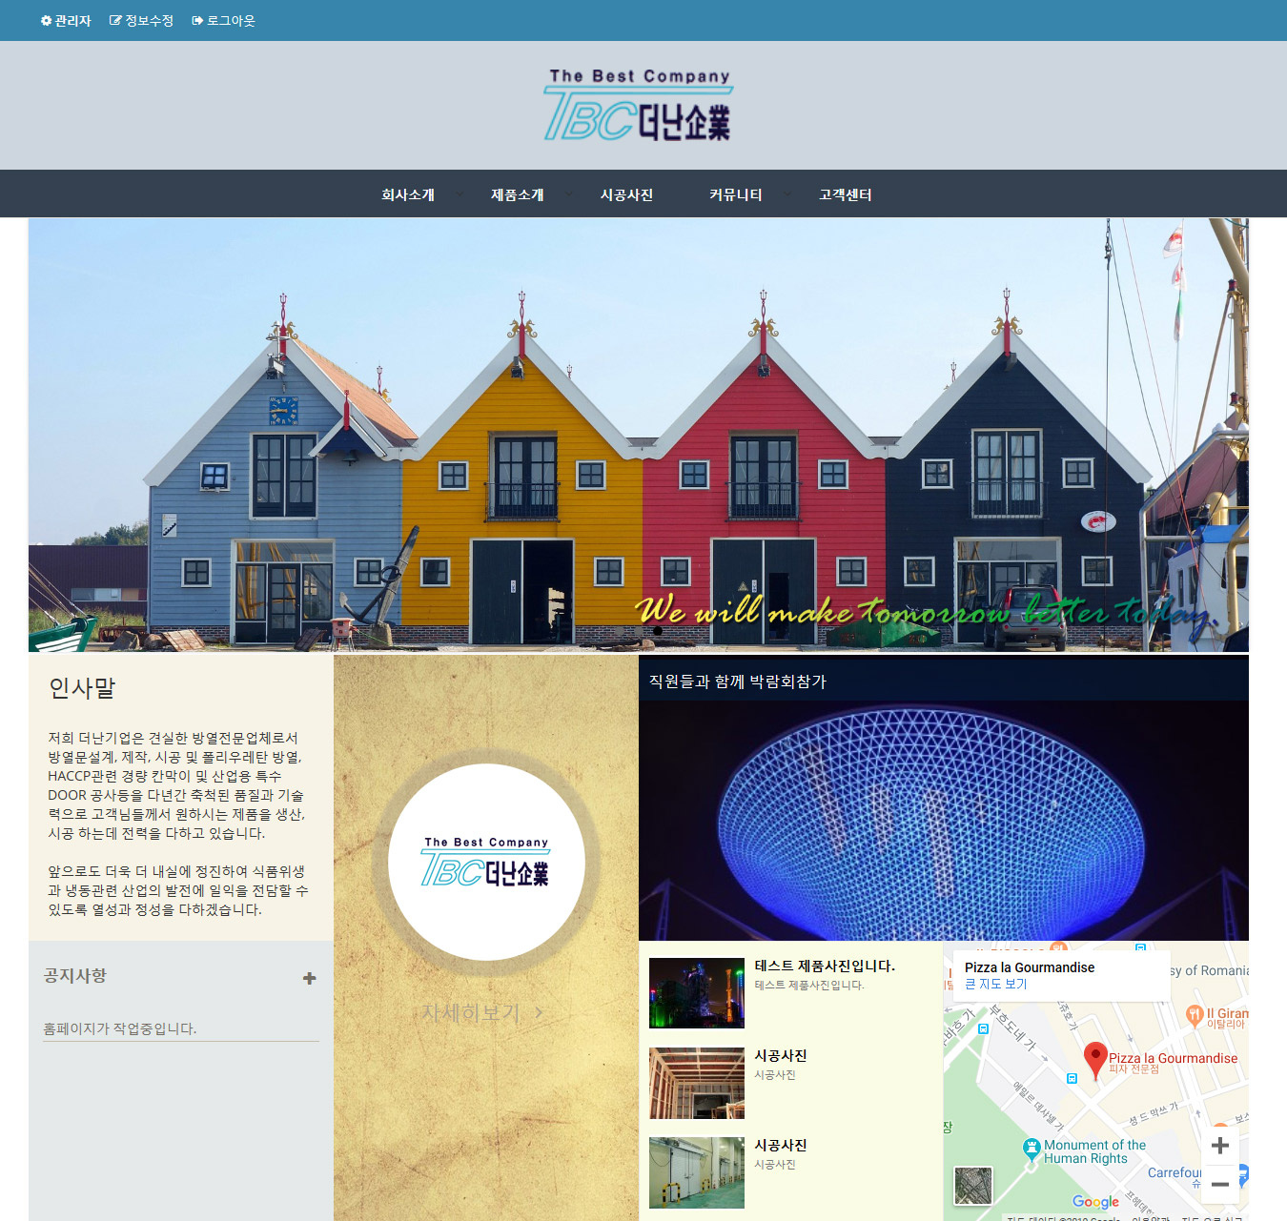Viewport: 1287px width, 1221px height.
Task: Click the edit pencil icon for 정보수정
Action: 115,21
